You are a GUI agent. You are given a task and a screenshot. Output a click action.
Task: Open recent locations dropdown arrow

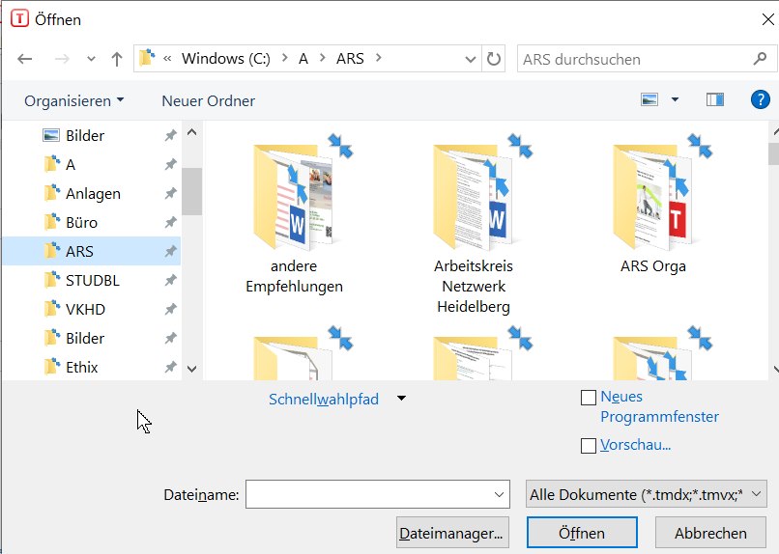[91, 59]
